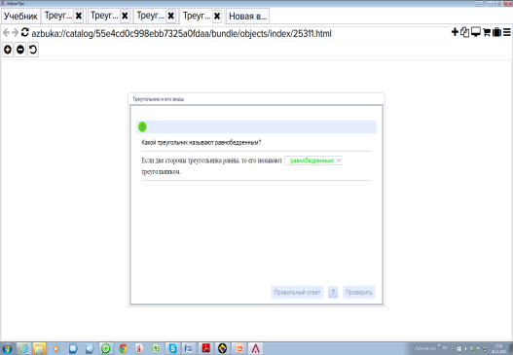
Task: Open PowerPoint from taskbar
Action: [x=239, y=349]
